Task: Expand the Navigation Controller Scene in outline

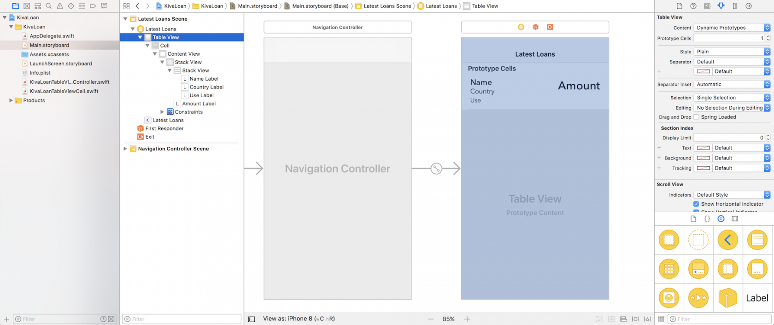Action: coord(125,149)
